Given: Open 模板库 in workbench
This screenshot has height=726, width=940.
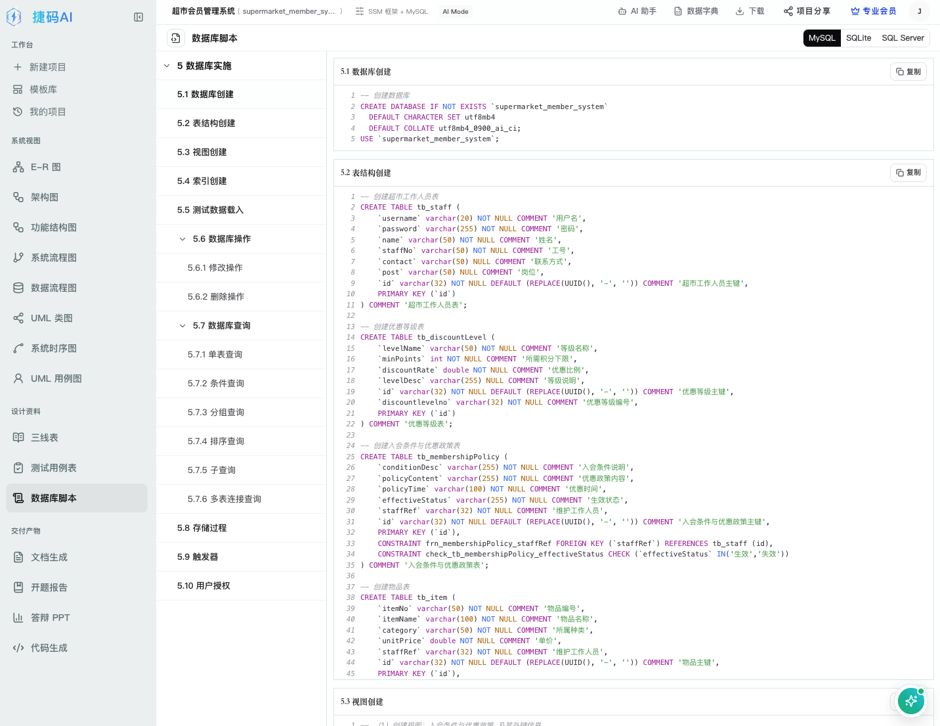Looking at the screenshot, I should [77, 89].
